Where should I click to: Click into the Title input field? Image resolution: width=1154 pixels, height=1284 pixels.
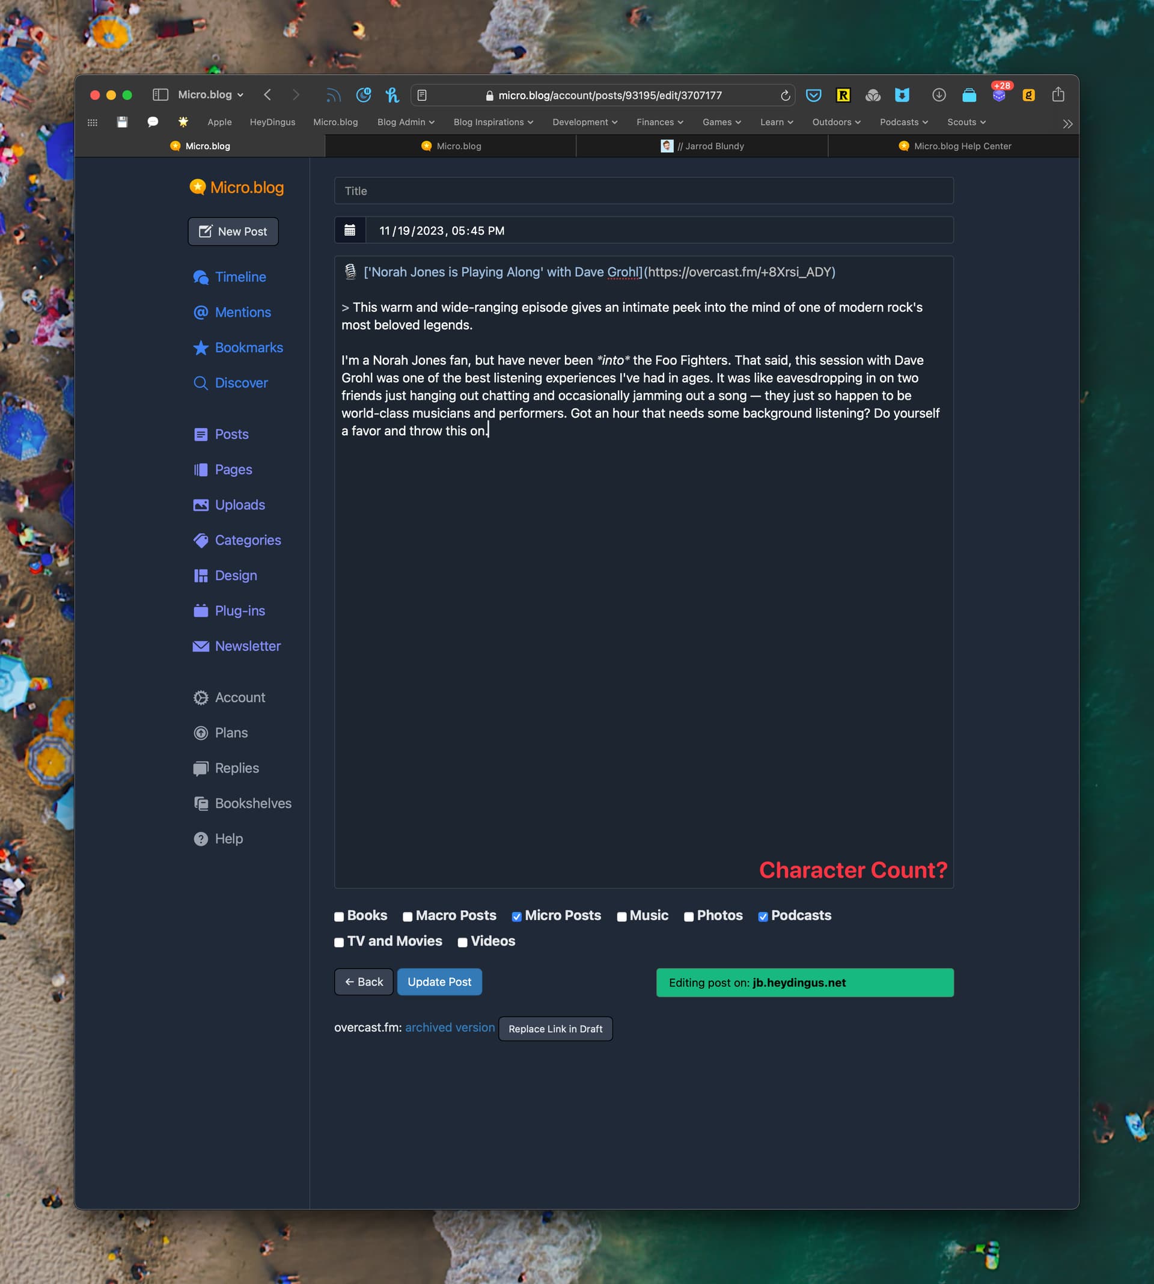(644, 191)
